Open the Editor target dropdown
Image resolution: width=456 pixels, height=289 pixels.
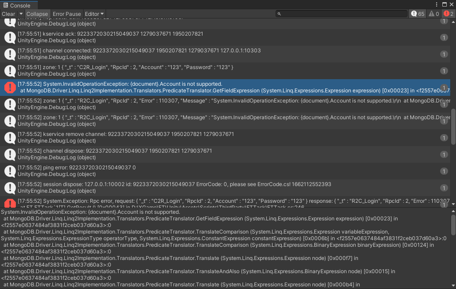(94, 14)
